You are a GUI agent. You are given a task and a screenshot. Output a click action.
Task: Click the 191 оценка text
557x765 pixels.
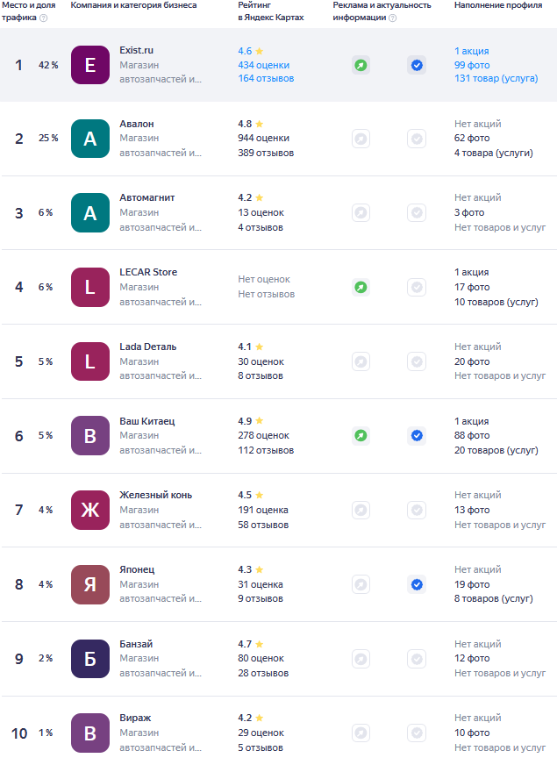click(263, 510)
